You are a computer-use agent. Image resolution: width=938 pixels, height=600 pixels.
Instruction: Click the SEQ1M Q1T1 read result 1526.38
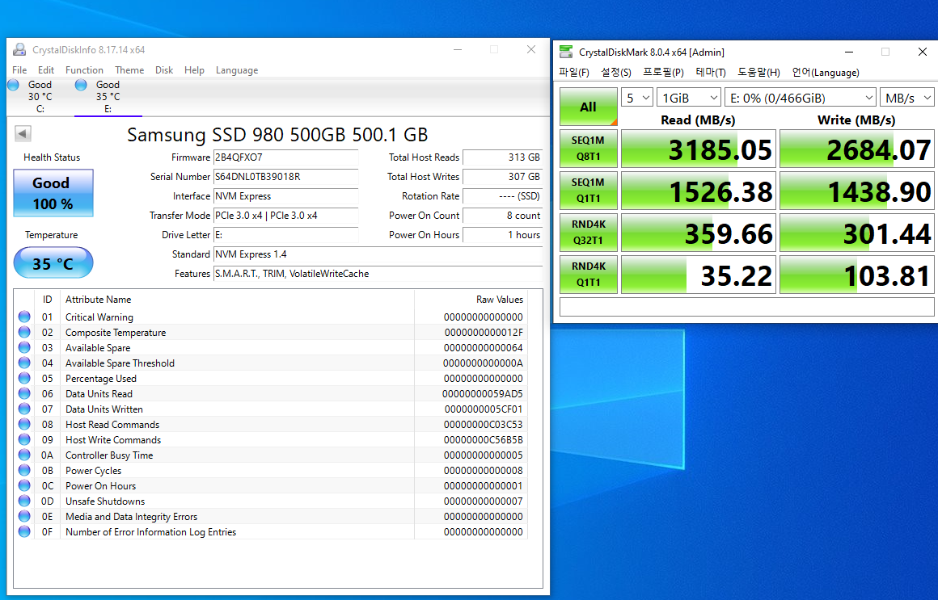point(698,190)
